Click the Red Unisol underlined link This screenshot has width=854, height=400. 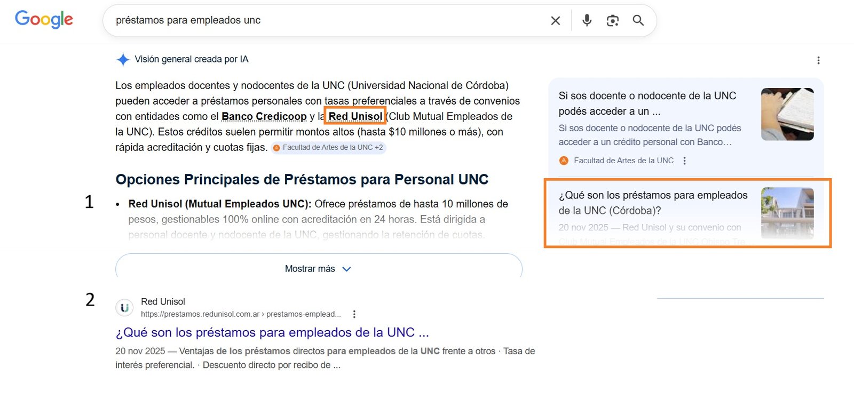(355, 116)
